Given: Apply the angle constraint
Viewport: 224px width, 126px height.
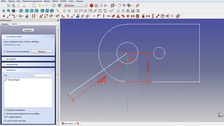Looking at the screenshot, I should click(167, 16).
